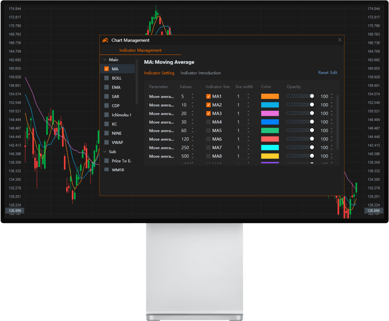Select the Indicator Setting tab
389x321 pixels.
point(159,73)
